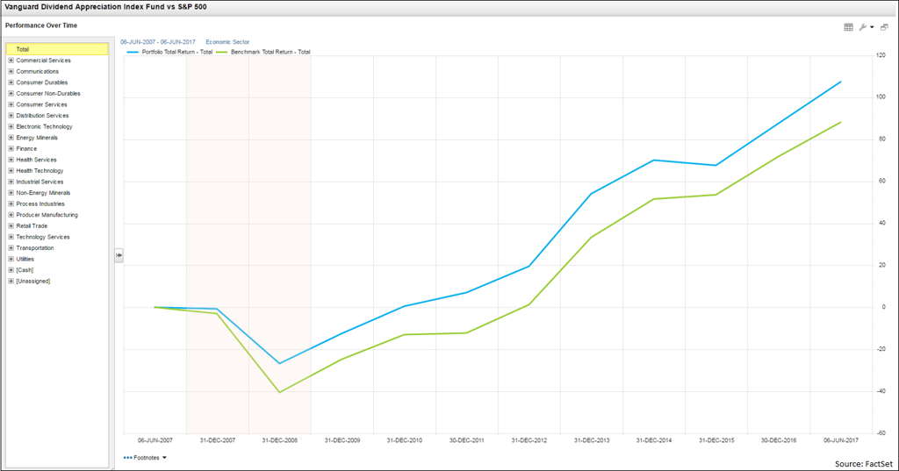Click the green Benchmark legend line swatch
Image resolution: width=899 pixels, height=471 pixels.
pos(222,52)
